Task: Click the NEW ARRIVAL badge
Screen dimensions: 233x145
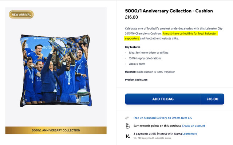Action: (21, 15)
